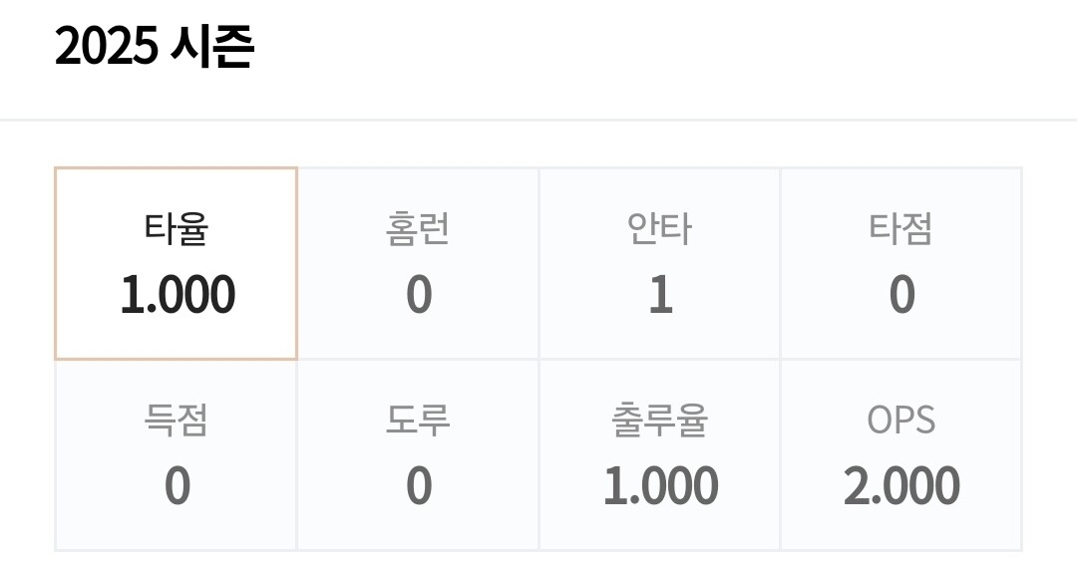Click the 2025 시즌 heading
1077x563 pixels.
[155, 46]
